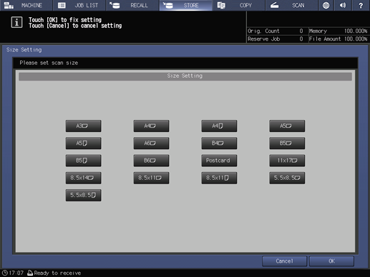
Task: Click the clock icon in status bar
Action: (5, 273)
